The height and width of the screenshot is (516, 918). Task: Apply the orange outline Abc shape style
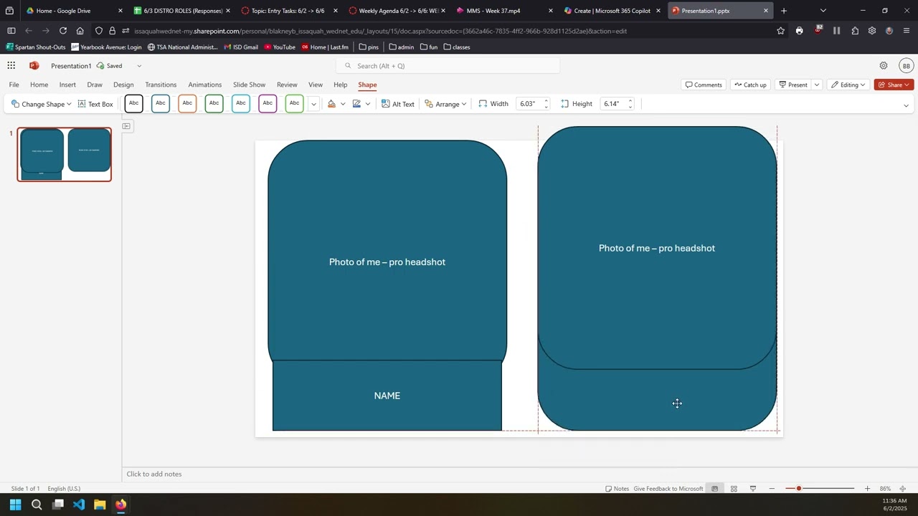187,104
